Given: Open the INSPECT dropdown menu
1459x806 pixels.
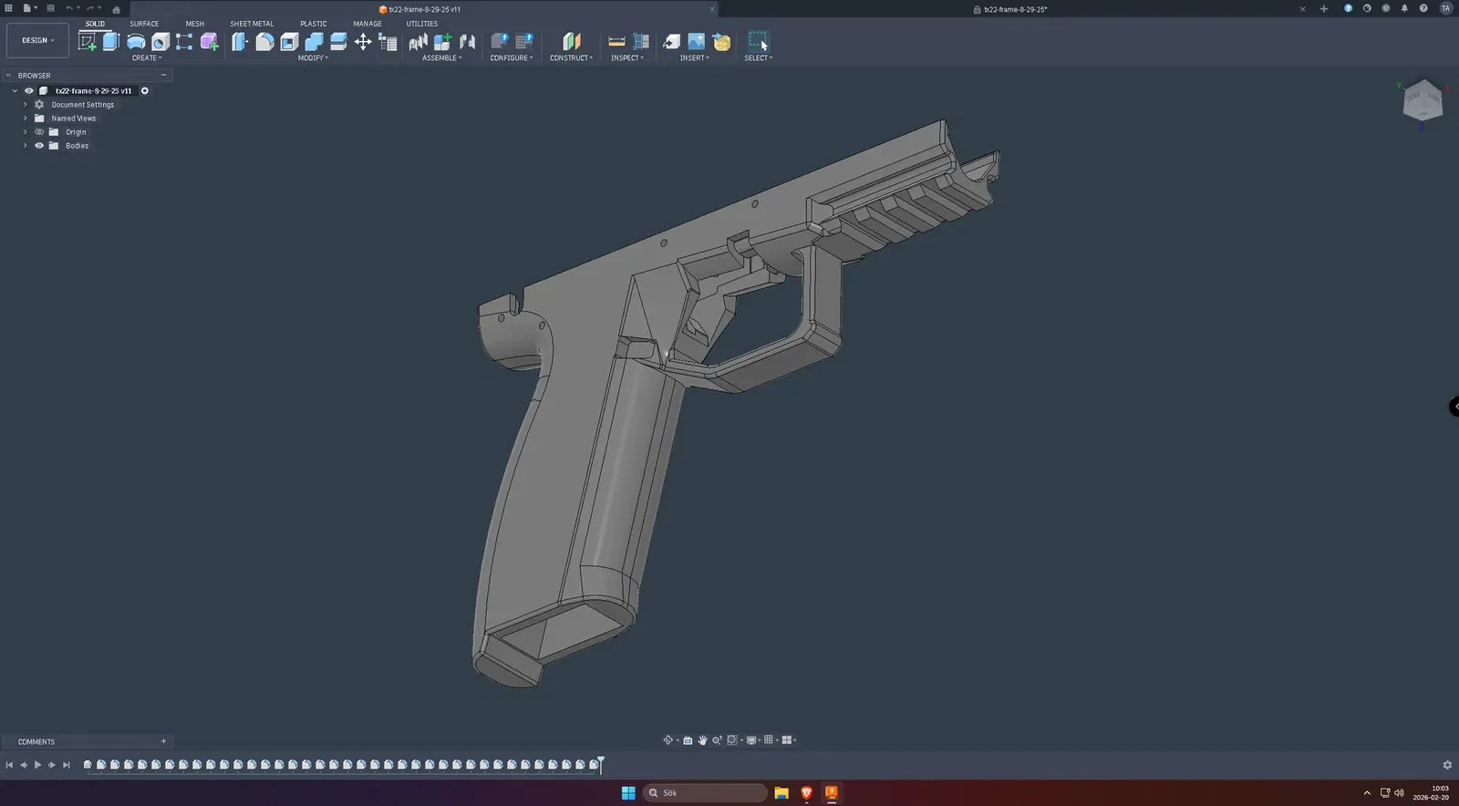Looking at the screenshot, I should pos(627,58).
